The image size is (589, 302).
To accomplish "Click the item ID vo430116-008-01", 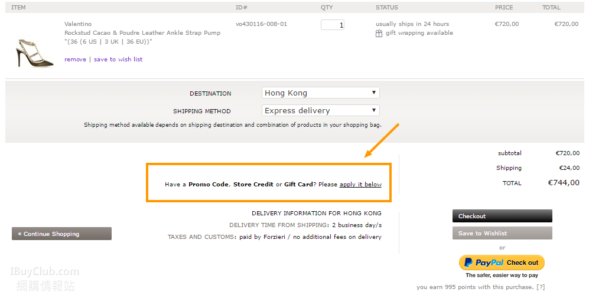I will 262,24.
